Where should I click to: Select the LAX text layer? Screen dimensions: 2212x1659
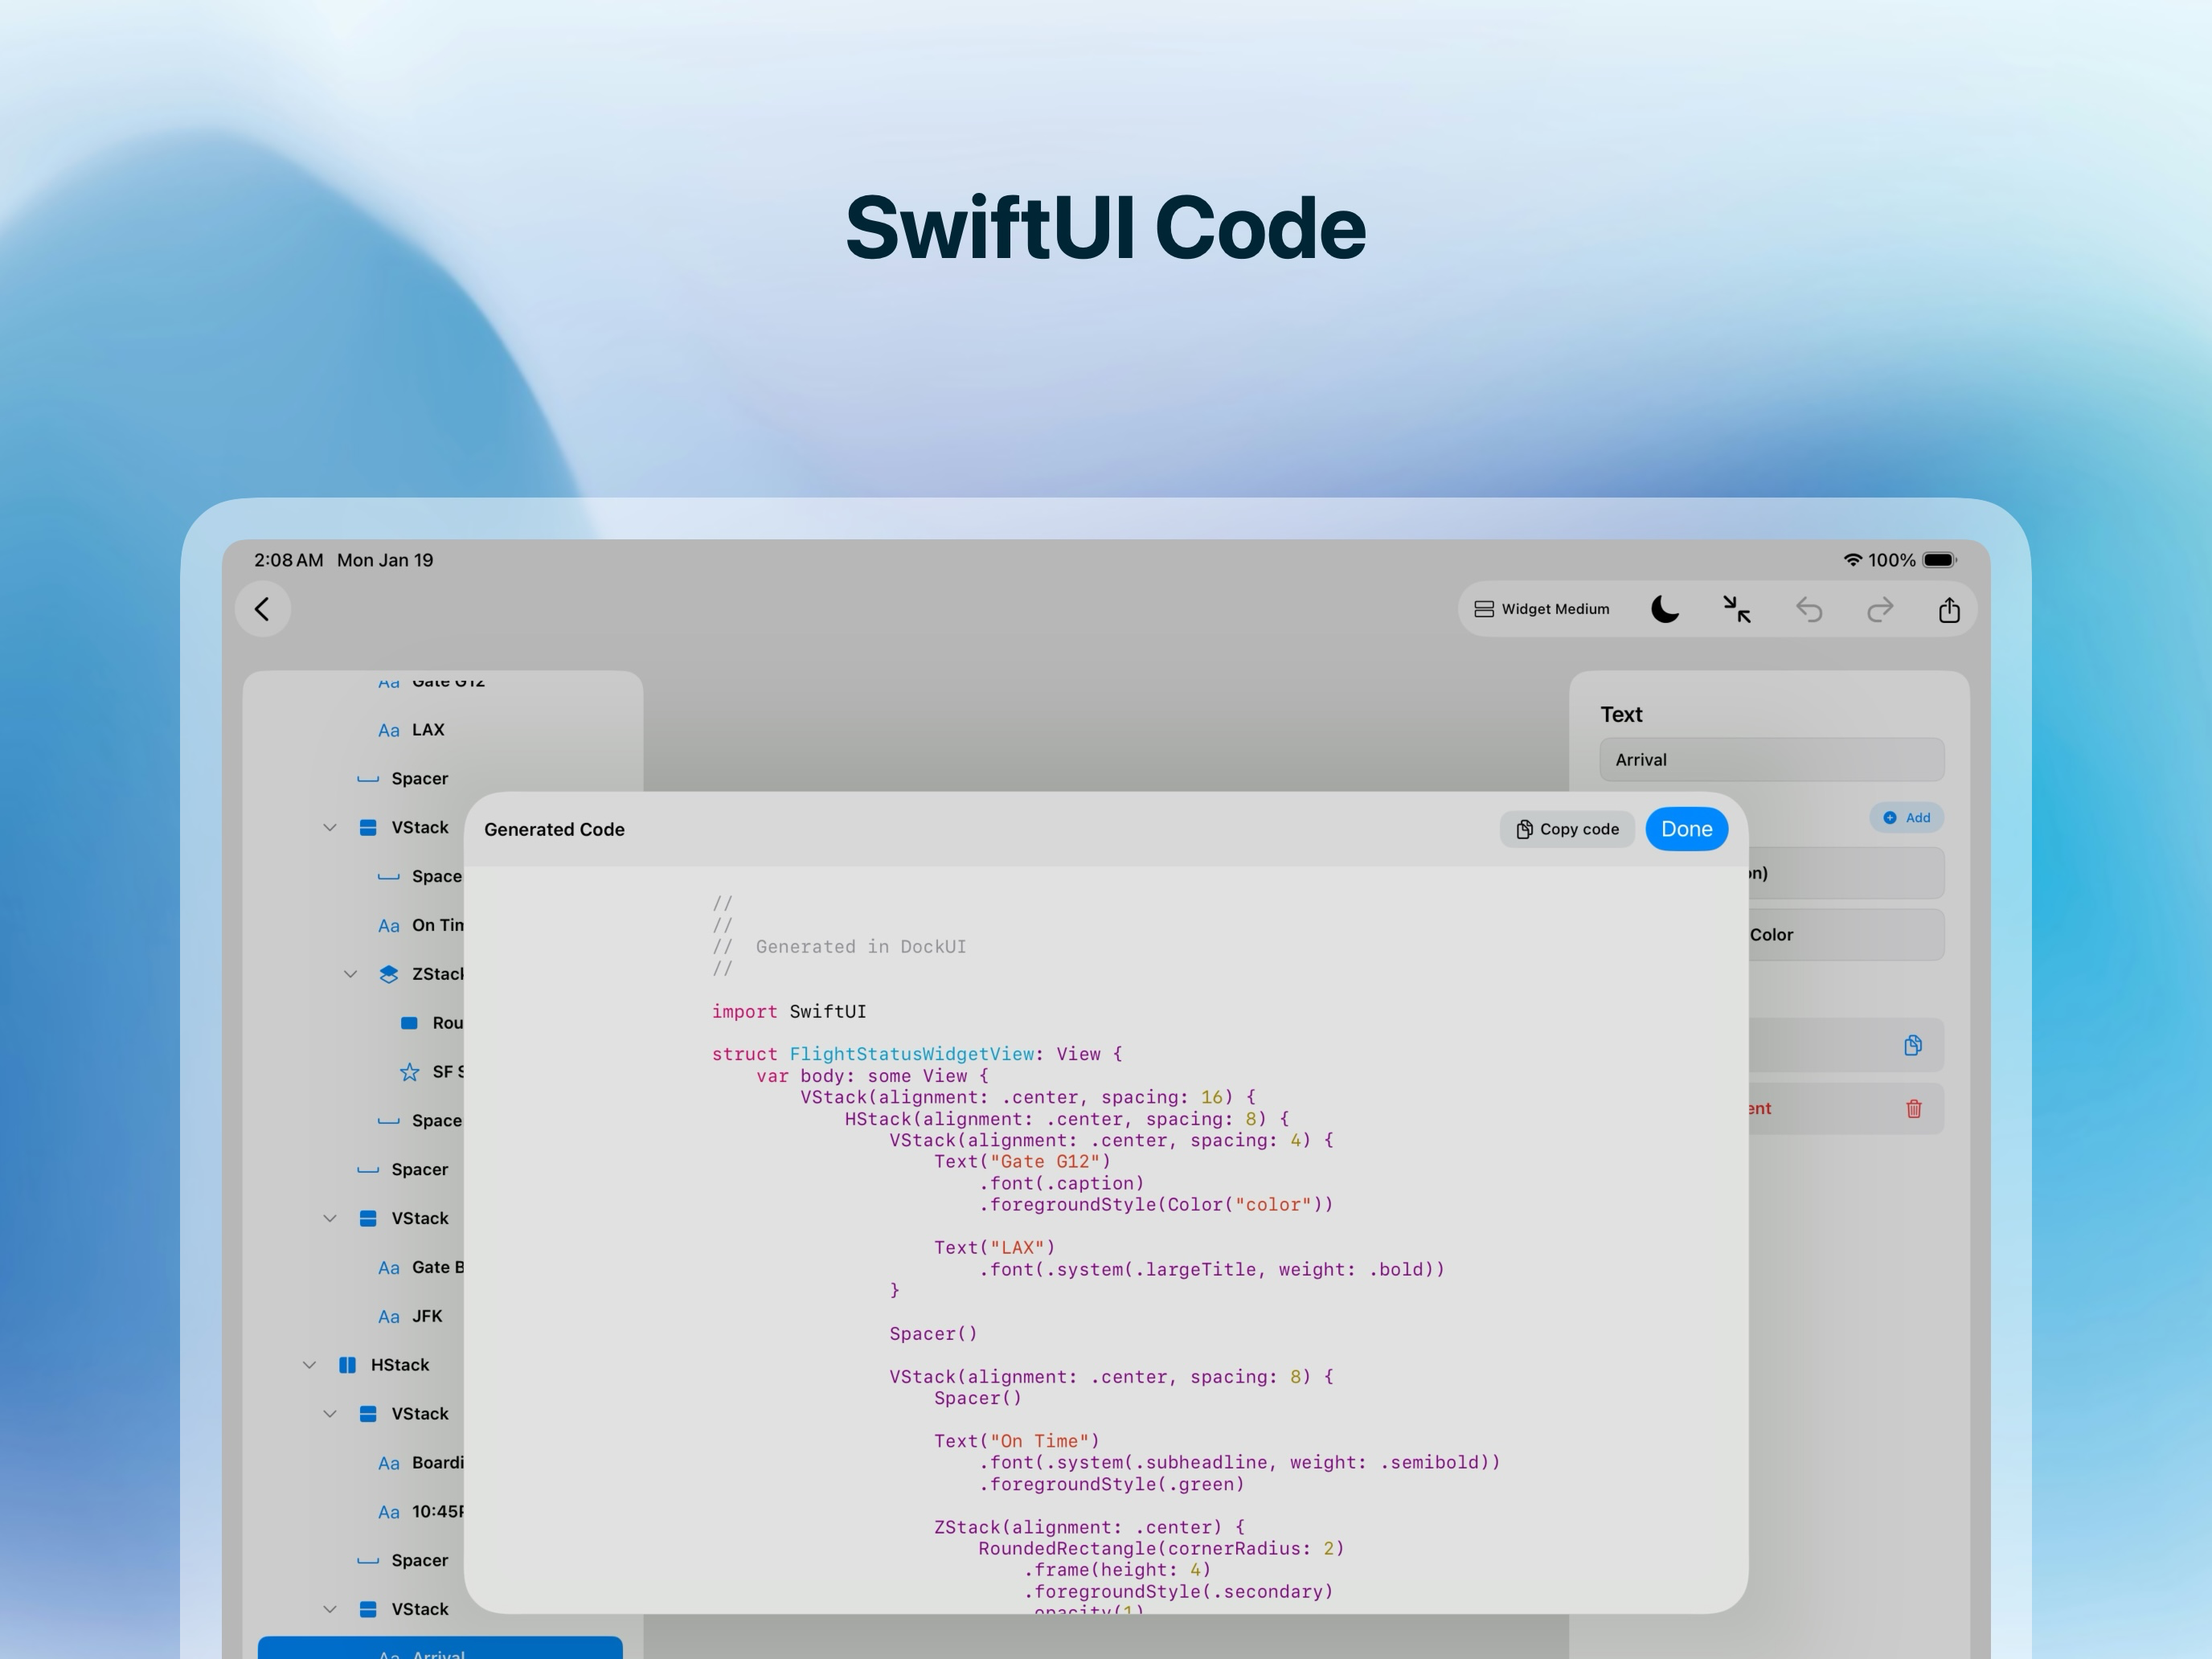[427, 730]
